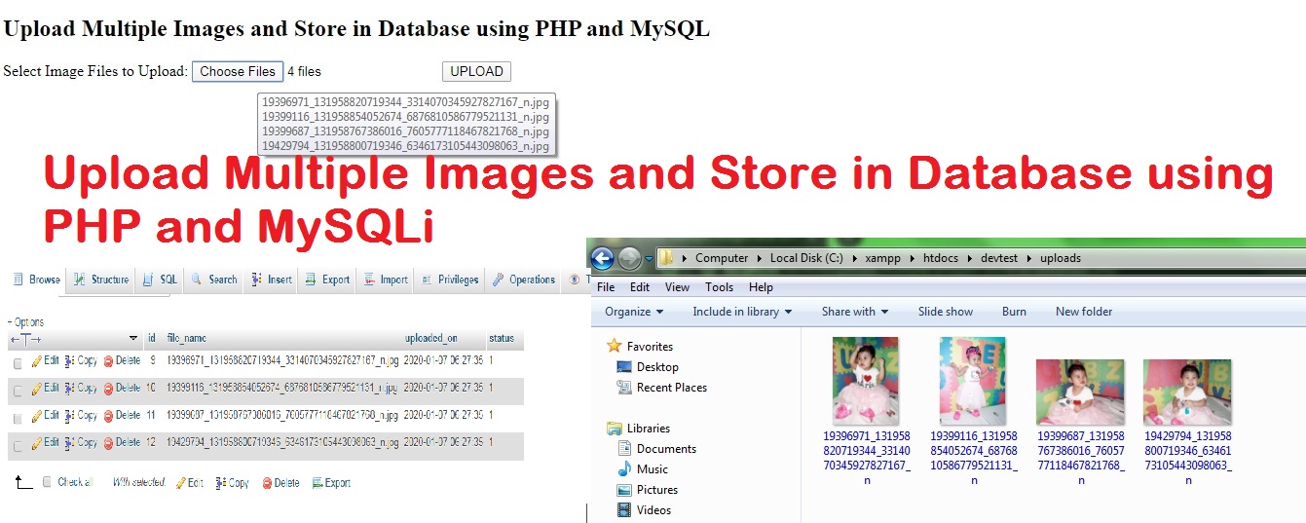
Task: Click the Copy icon for row 9
Action: (x=70, y=361)
